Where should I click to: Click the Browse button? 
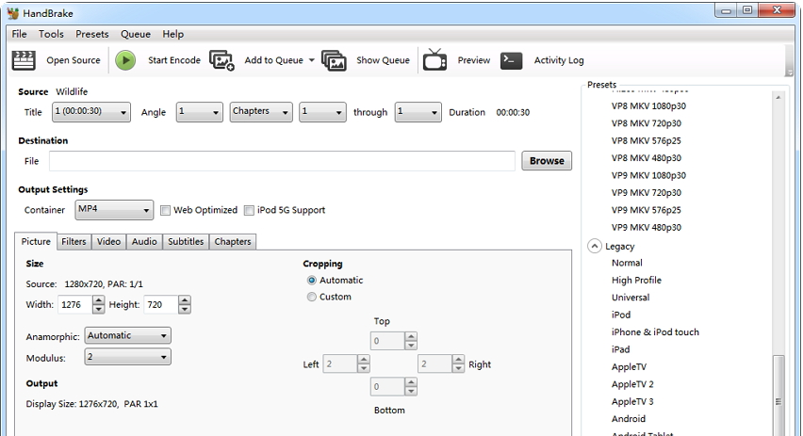coord(547,161)
